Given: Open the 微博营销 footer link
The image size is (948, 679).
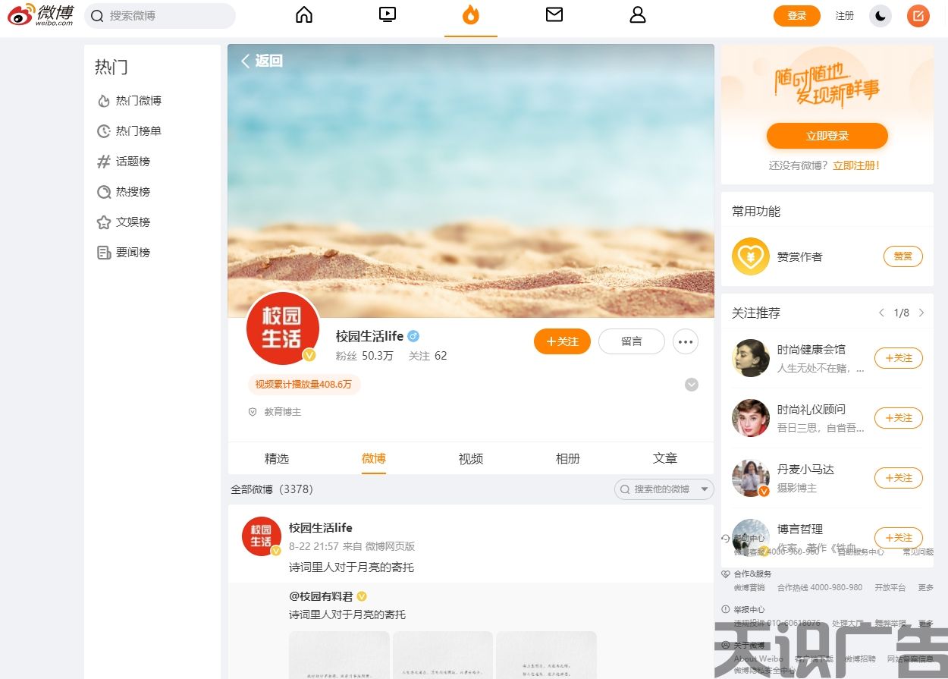Looking at the screenshot, I should pyautogui.click(x=749, y=588).
